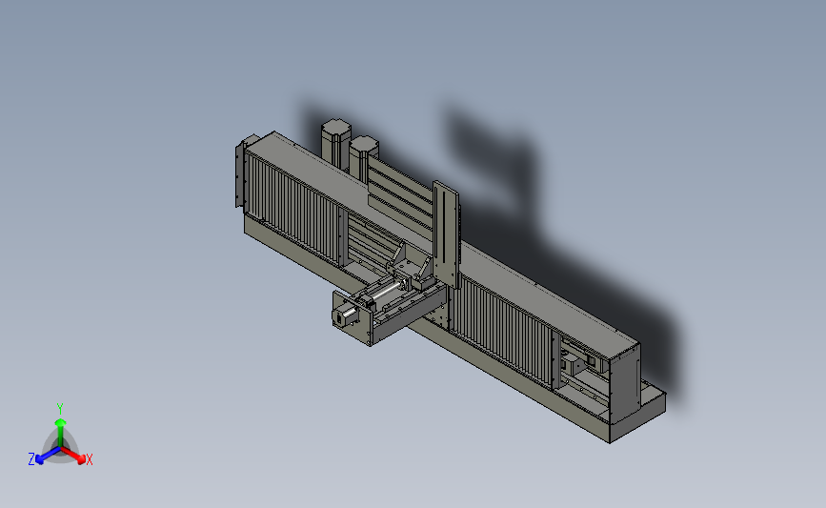Select the lead screw shaft on the carriage
This screenshot has height=508, width=826.
386,292
